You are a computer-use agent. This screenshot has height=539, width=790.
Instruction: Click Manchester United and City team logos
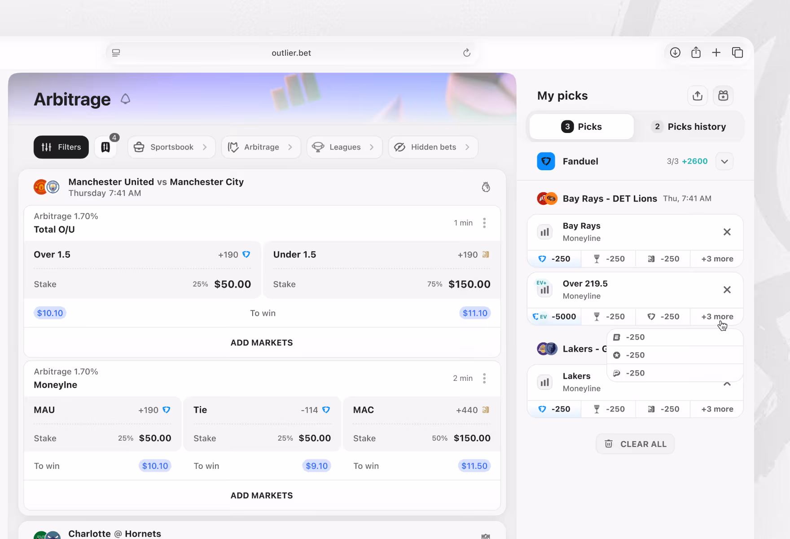[x=47, y=187]
